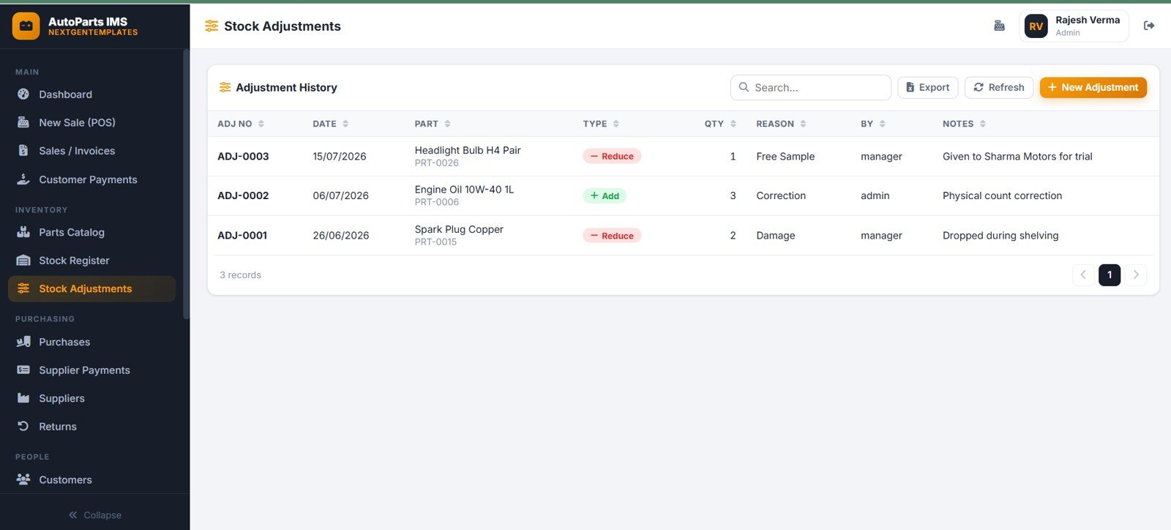
Task: Click the Stock Adjustments sliders icon in sidebar
Action: click(x=23, y=288)
